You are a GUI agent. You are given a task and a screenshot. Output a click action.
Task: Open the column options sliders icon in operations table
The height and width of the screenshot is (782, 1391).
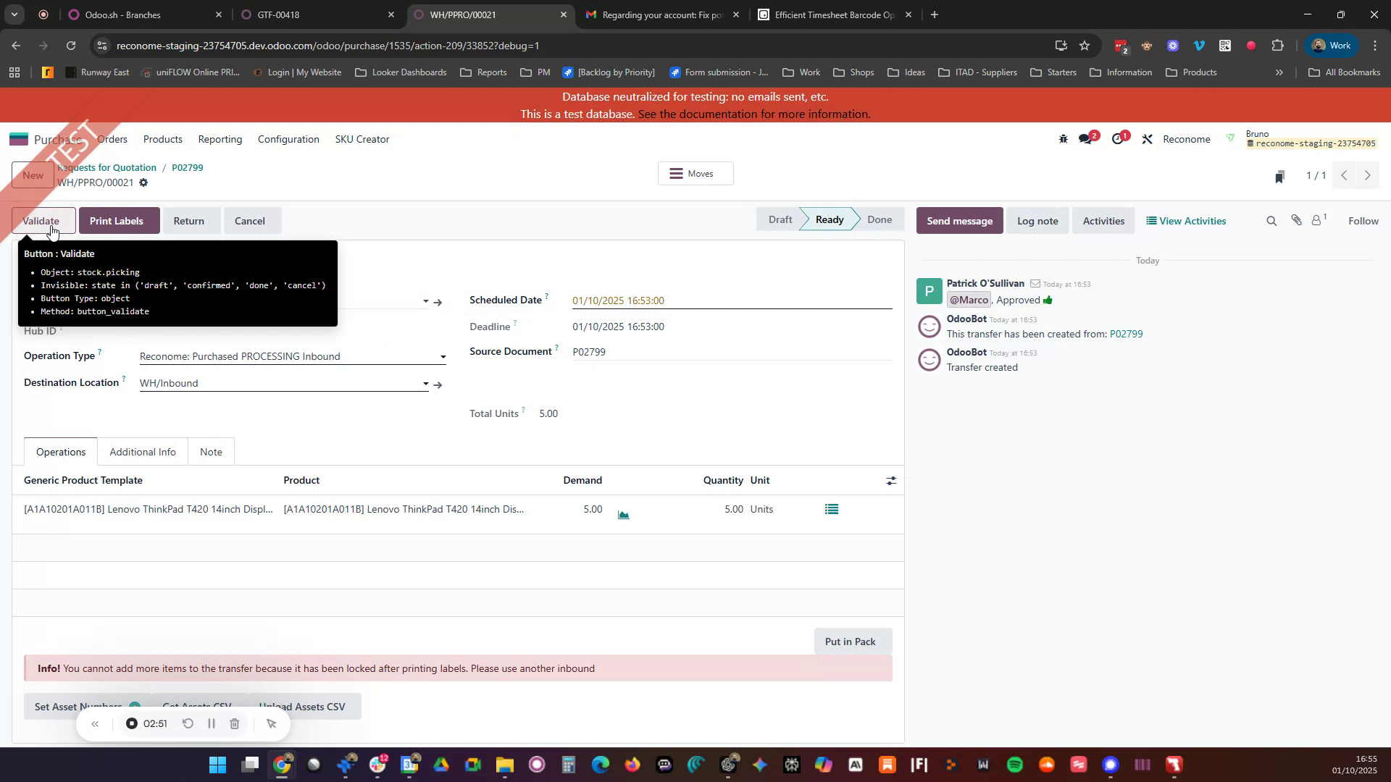[x=891, y=480]
